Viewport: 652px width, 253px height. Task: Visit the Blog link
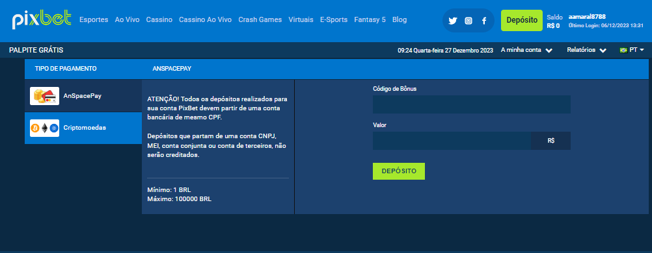coord(400,19)
